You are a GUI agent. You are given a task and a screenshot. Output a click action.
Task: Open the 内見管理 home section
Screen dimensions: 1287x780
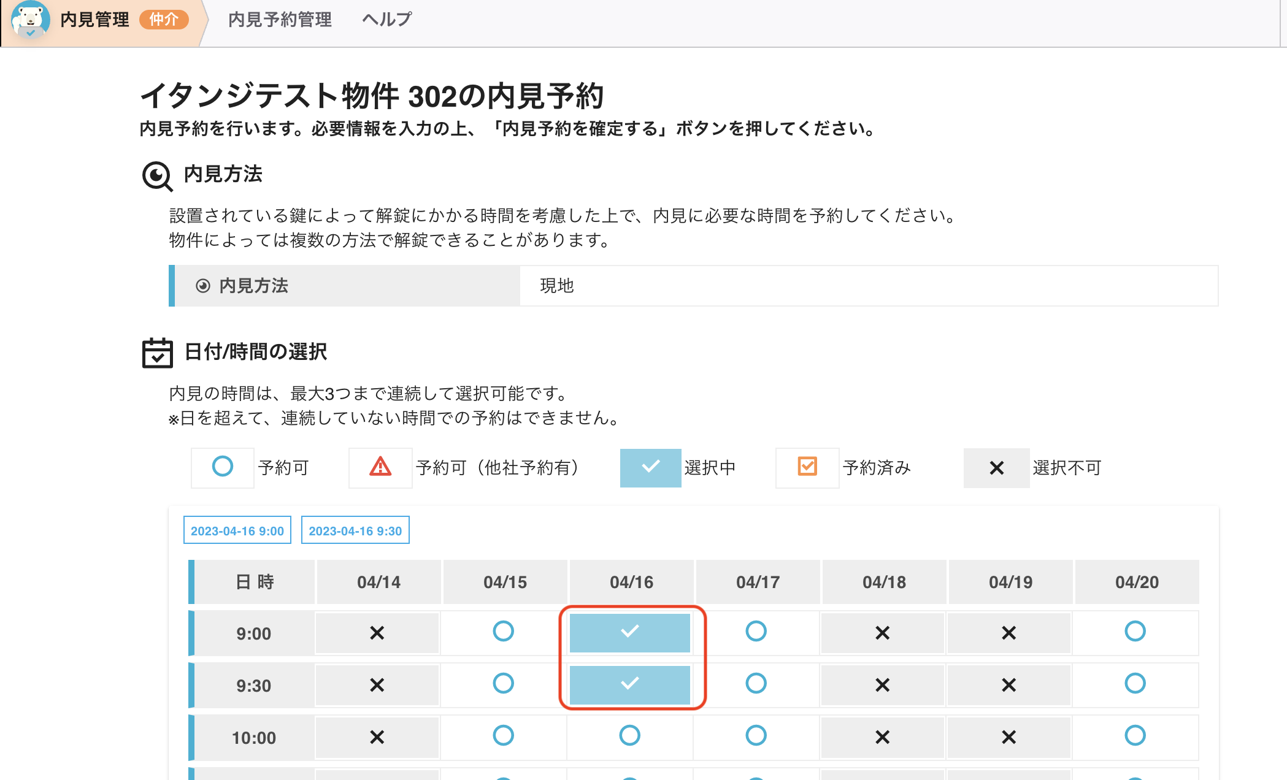tap(94, 20)
